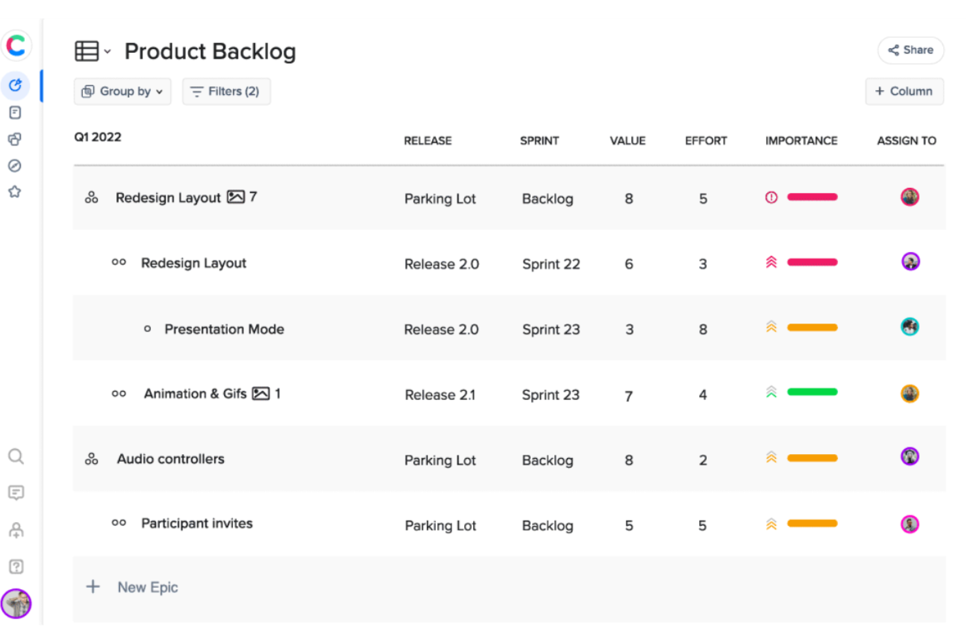Add a new Column
966x644 pixels.
pos(904,91)
